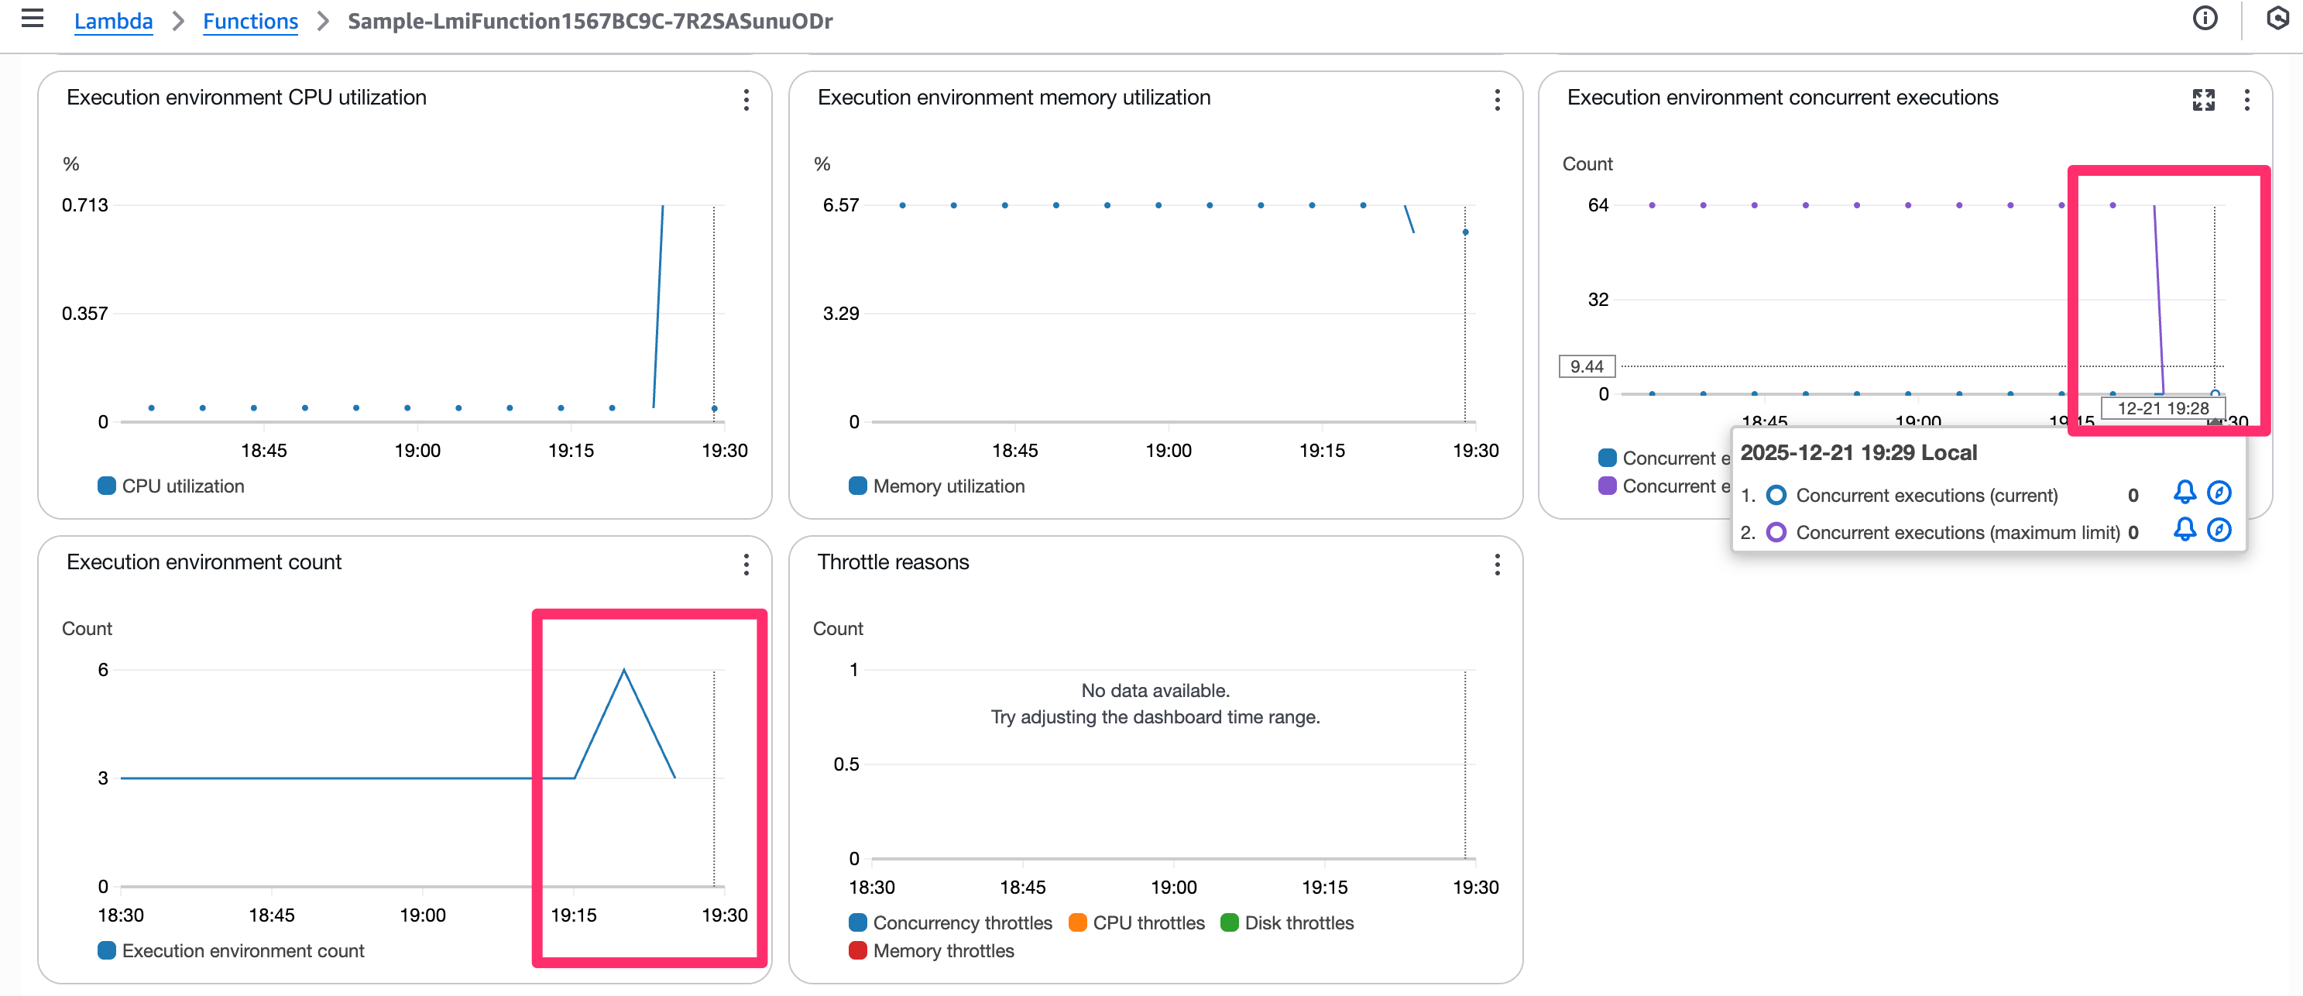This screenshot has height=996, width=2303.
Task: Open Execution environment count widget actions menu
Action: (746, 564)
